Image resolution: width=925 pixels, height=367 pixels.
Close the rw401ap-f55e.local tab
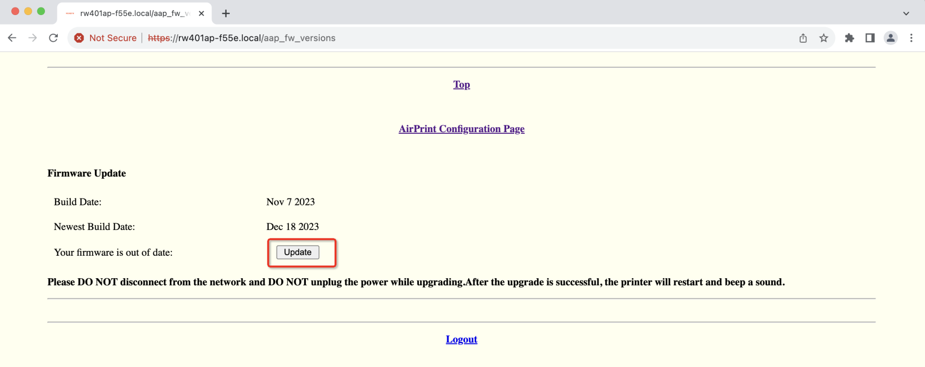(201, 13)
